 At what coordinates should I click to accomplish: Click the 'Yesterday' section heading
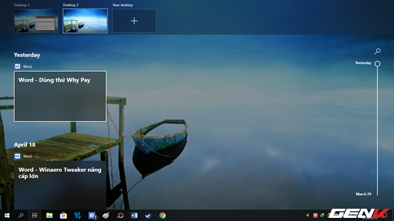pos(27,55)
